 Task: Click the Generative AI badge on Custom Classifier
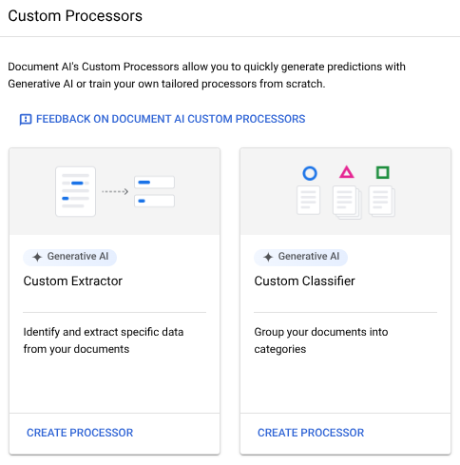click(300, 257)
